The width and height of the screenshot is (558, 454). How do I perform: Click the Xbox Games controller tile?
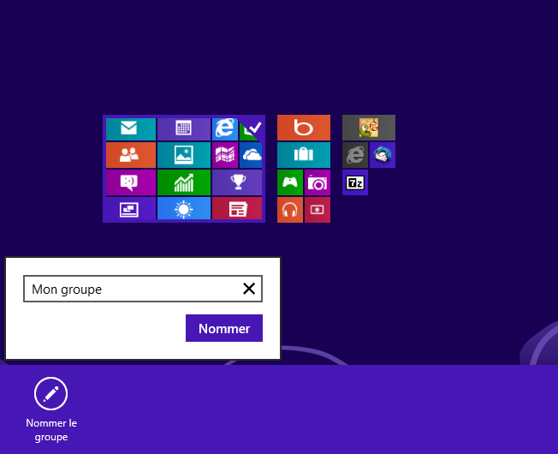tap(290, 182)
